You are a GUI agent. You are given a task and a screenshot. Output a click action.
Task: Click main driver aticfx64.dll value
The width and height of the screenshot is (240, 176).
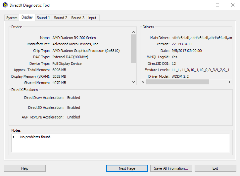tap(202, 38)
